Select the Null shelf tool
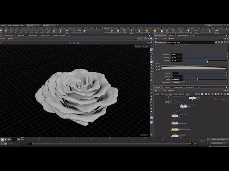 [21, 31]
